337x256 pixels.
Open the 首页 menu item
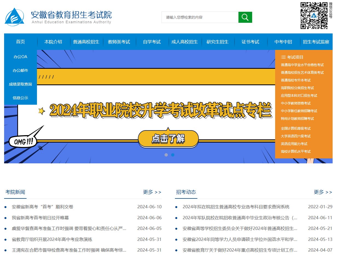pyautogui.click(x=20, y=42)
